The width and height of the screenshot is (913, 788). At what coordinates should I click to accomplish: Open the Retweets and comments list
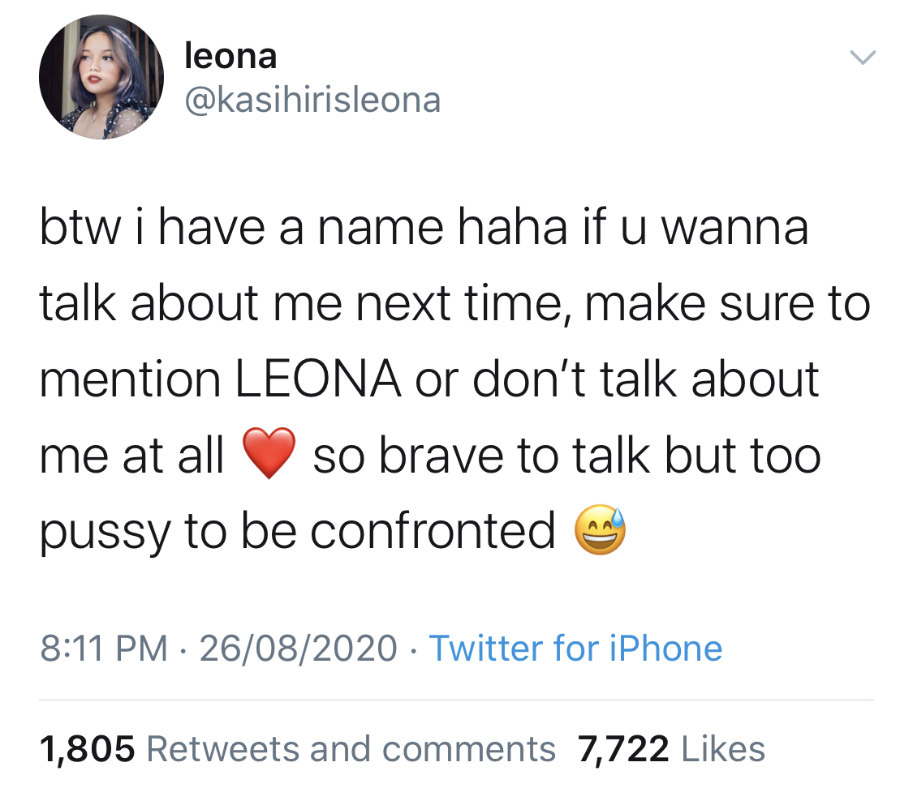tap(351, 748)
